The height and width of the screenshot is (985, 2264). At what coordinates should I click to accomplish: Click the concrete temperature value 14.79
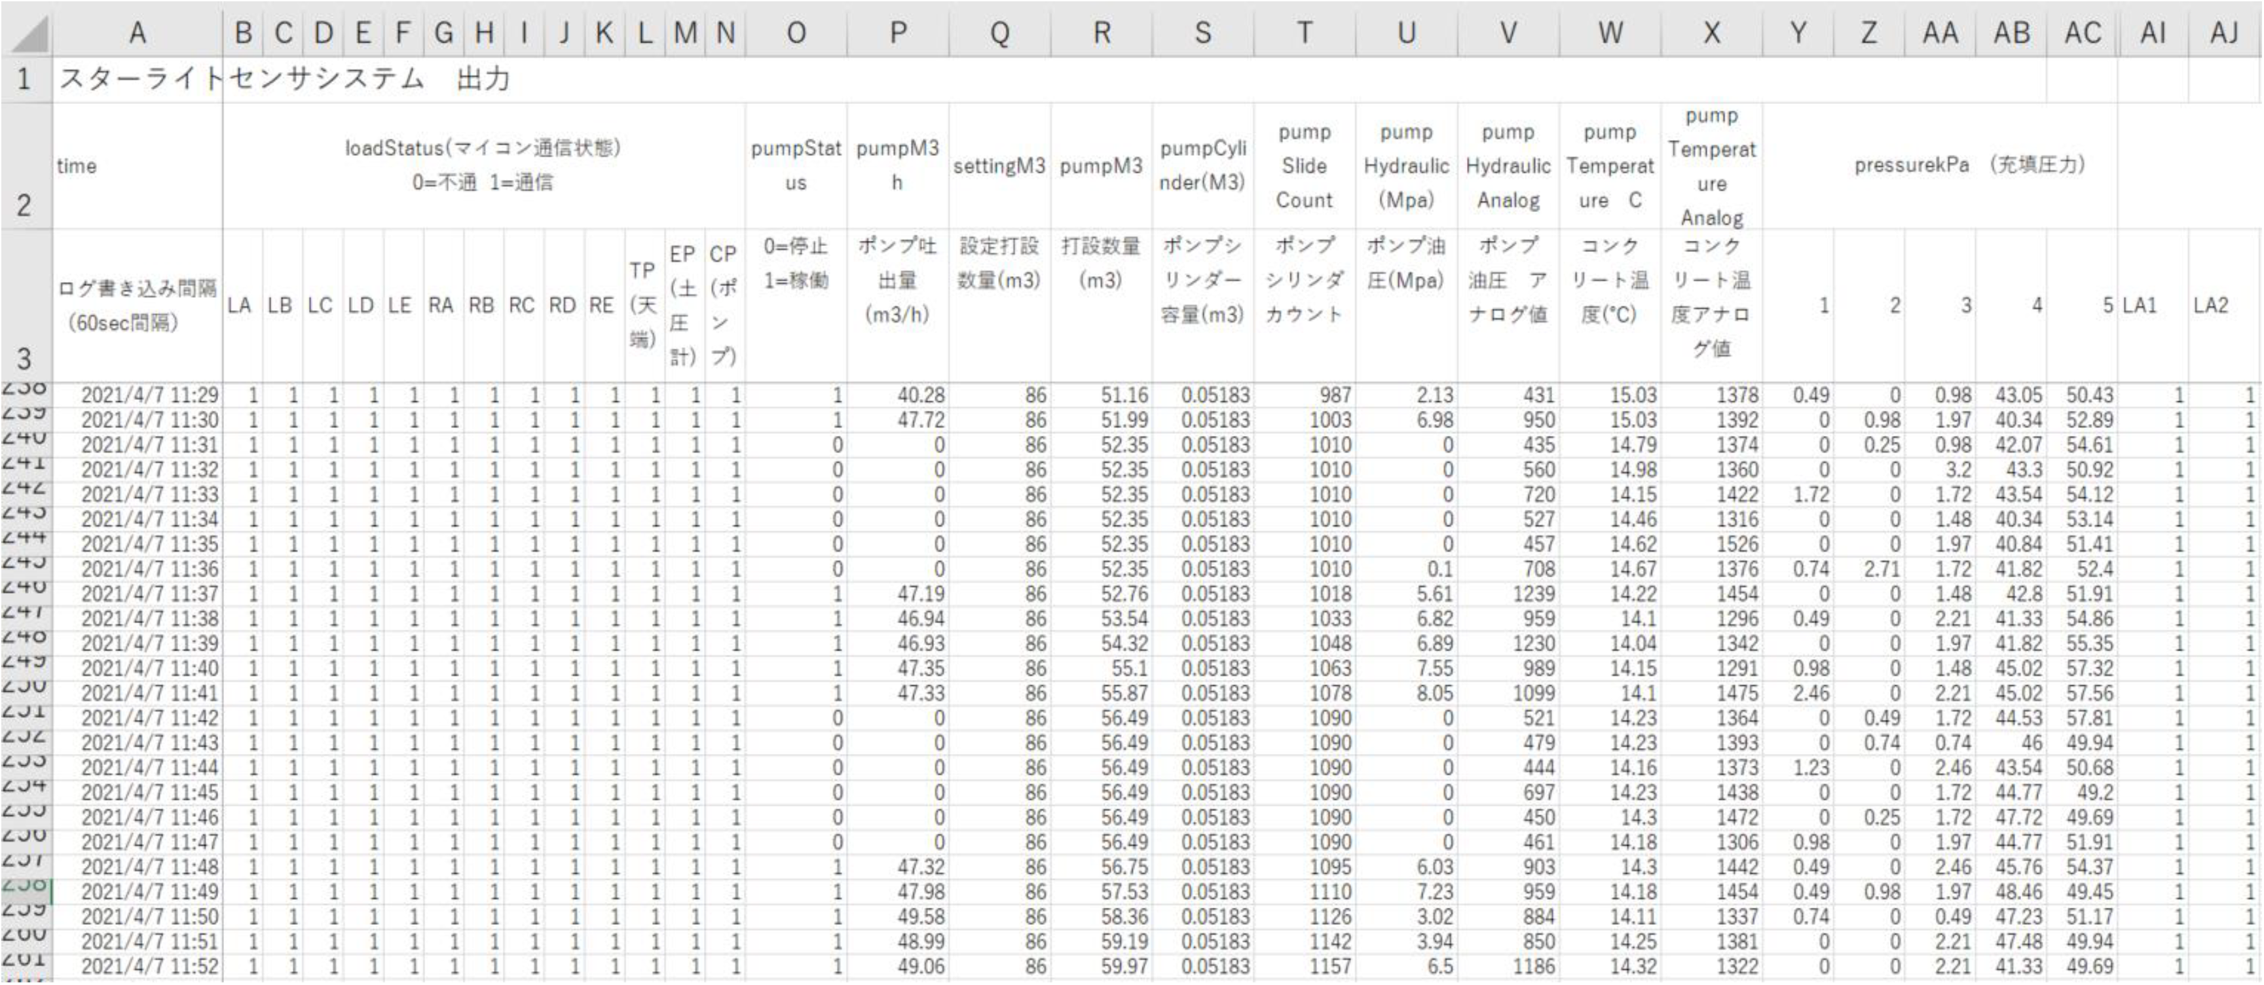[1610, 444]
